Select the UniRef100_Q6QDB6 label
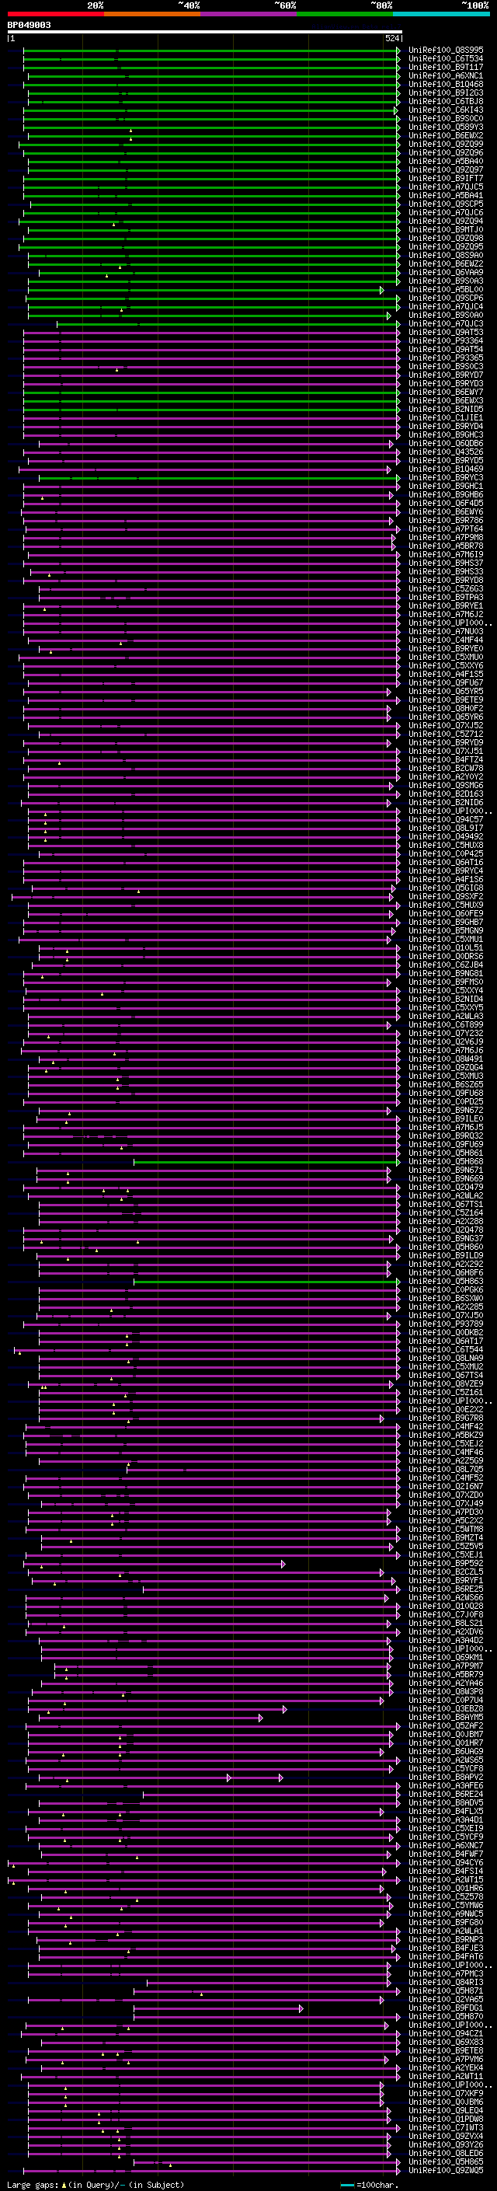The width and height of the screenshot is (497, 2191). click(446, 443)
